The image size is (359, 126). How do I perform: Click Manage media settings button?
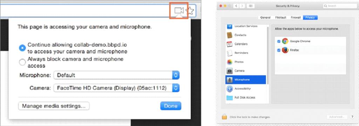54,106
